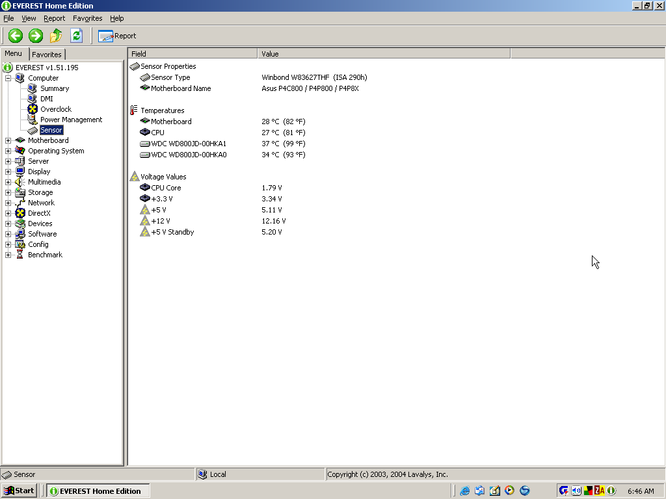Screen dimensions: 666x499
Task: Click the Operating System Windows flag icon
Action: pos(20,151)
